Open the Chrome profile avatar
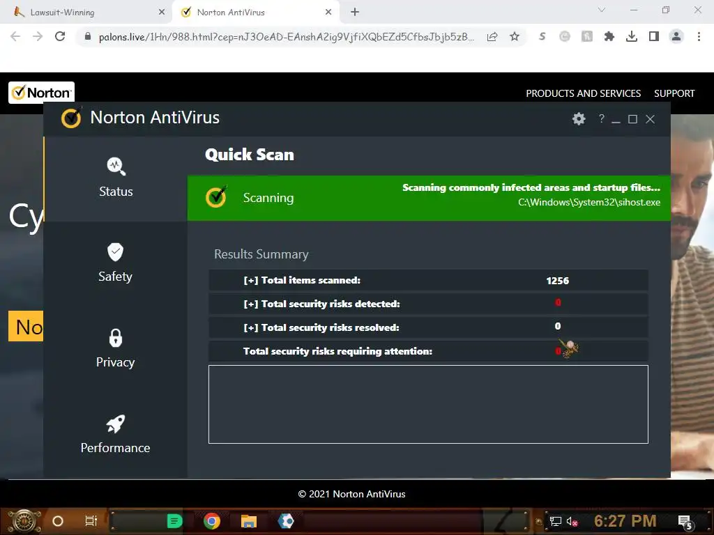This screenshot has width=714, height=535. coord(676,37)
